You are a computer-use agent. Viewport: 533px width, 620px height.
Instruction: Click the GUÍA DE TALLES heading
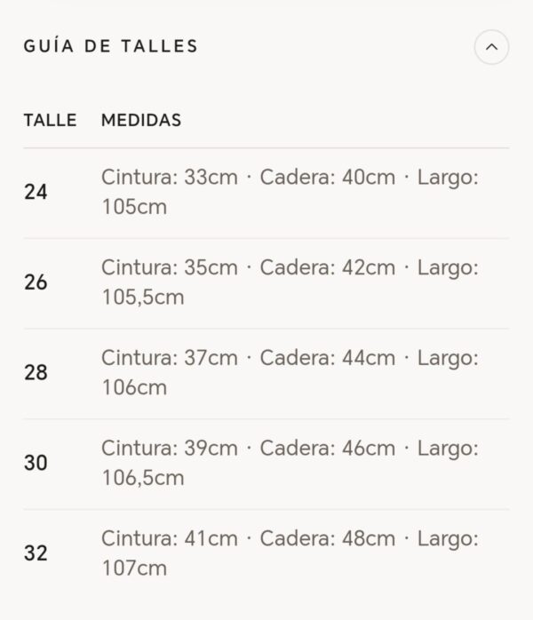click(111, 46)
